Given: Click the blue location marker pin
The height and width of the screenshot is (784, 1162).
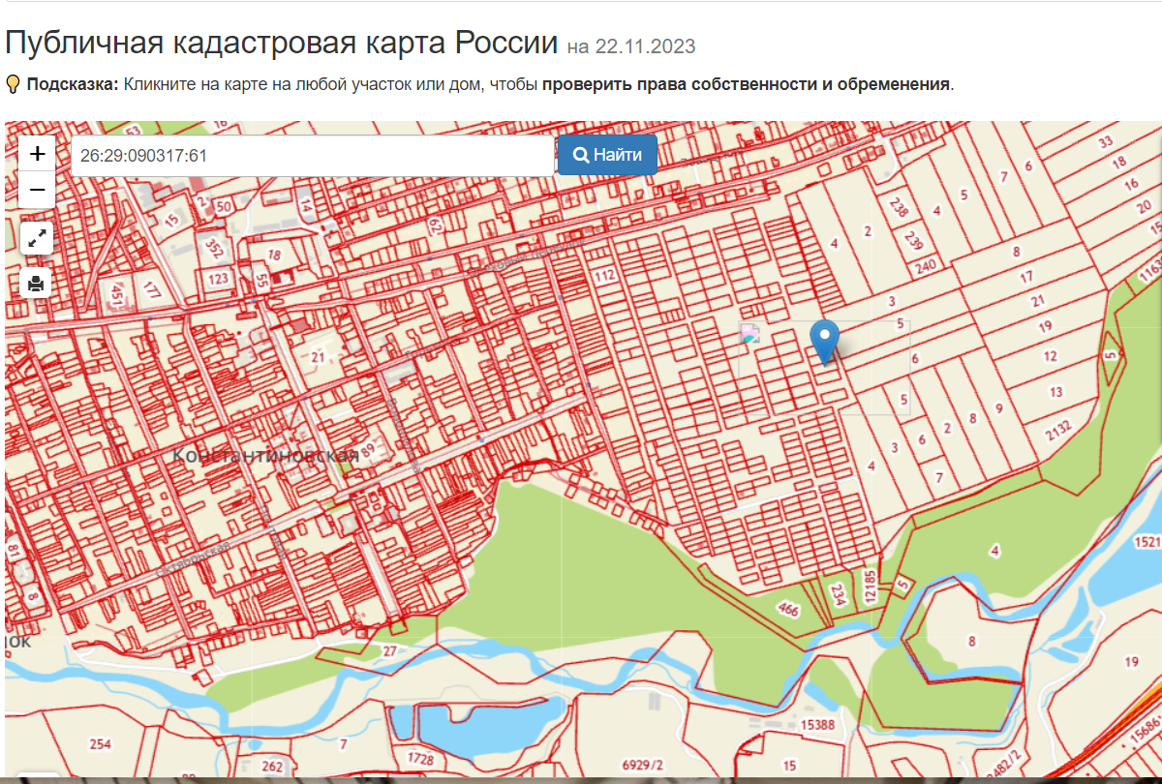Looking at the screenshot, I should coord(824,343).
